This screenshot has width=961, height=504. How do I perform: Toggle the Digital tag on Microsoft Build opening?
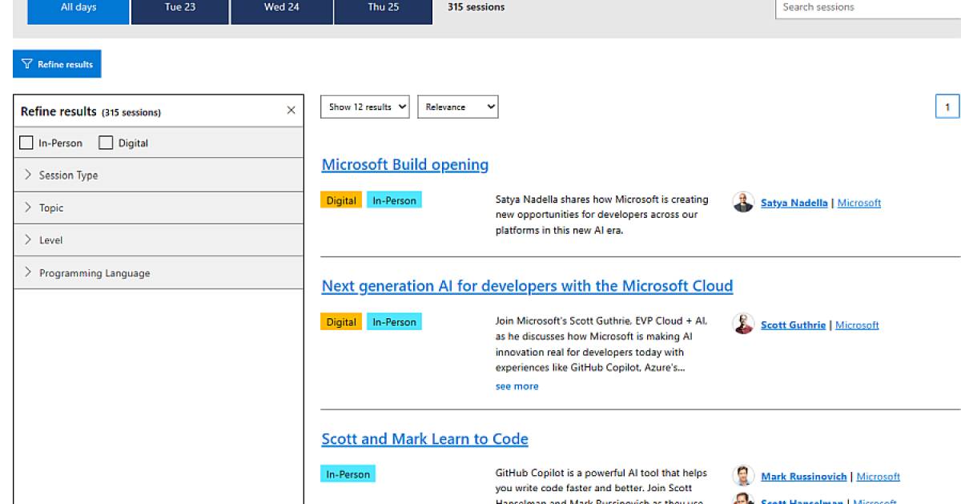pos(340,200)
